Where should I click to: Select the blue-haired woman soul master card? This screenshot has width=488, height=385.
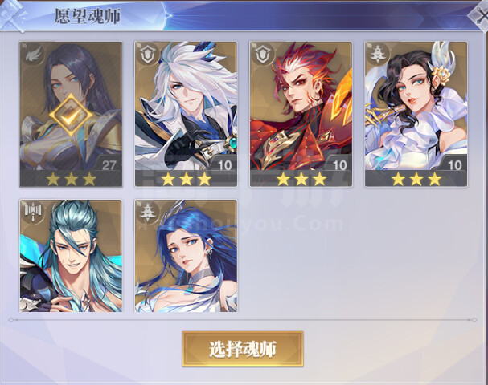[186, 256]
